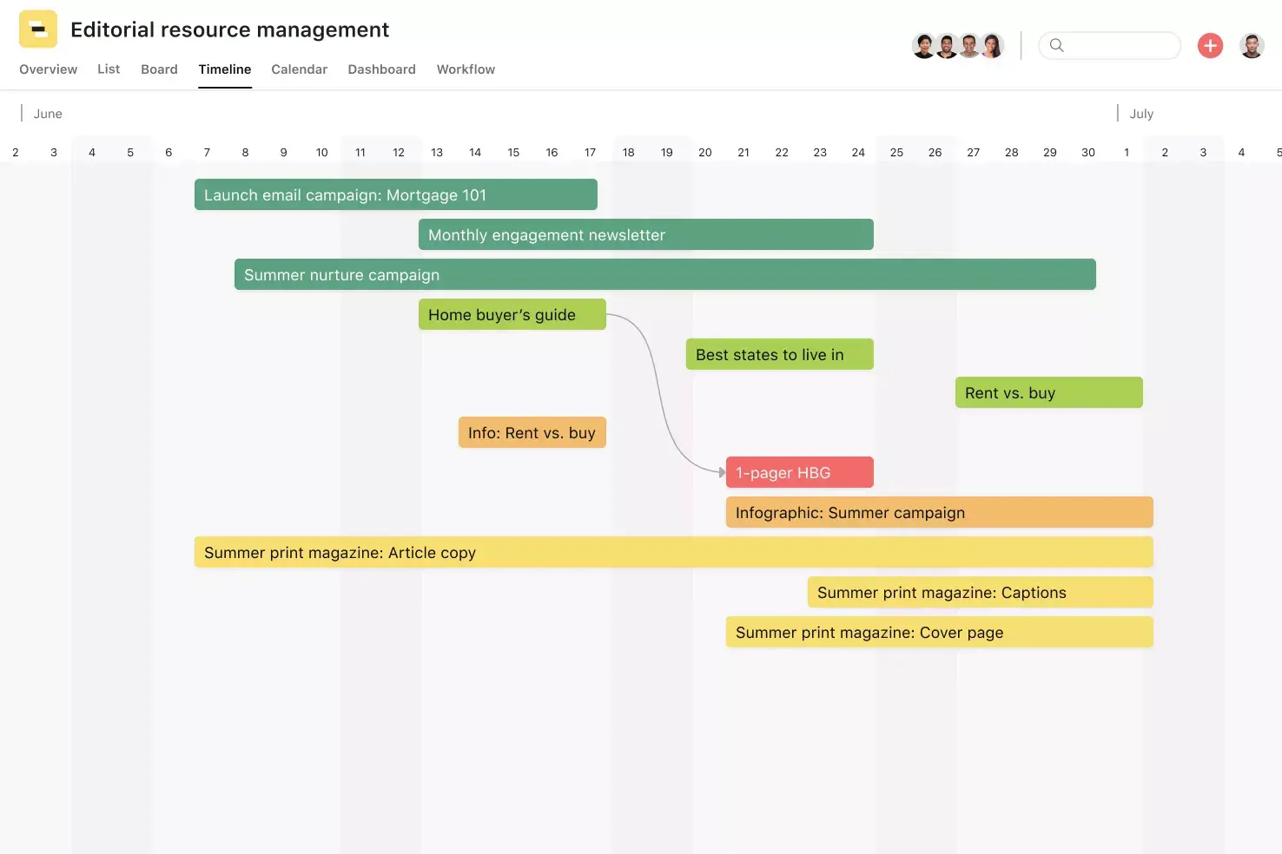The image size is (1282, 854).
Task: Select the Infographic: Summer campaign bar
Action: 938,512
